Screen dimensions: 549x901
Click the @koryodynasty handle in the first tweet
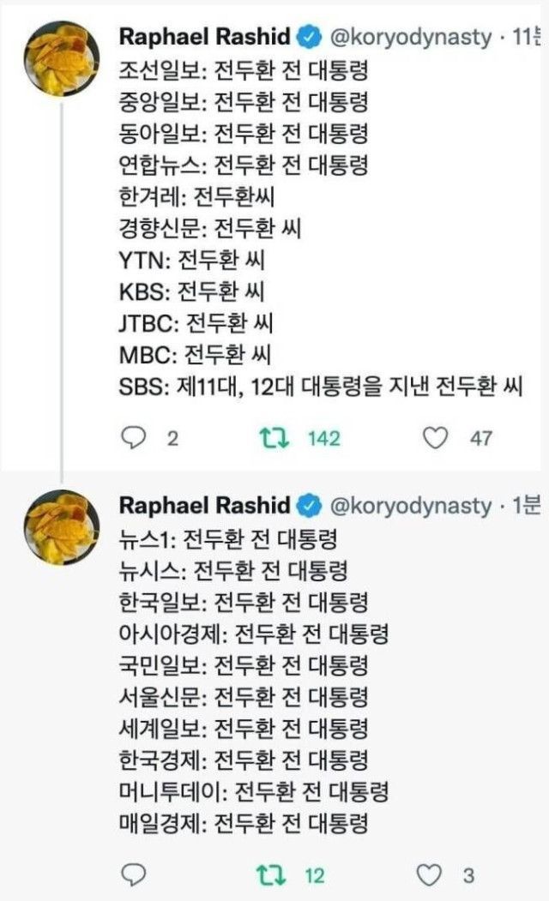pyautogui.click(x=411, y=38)
